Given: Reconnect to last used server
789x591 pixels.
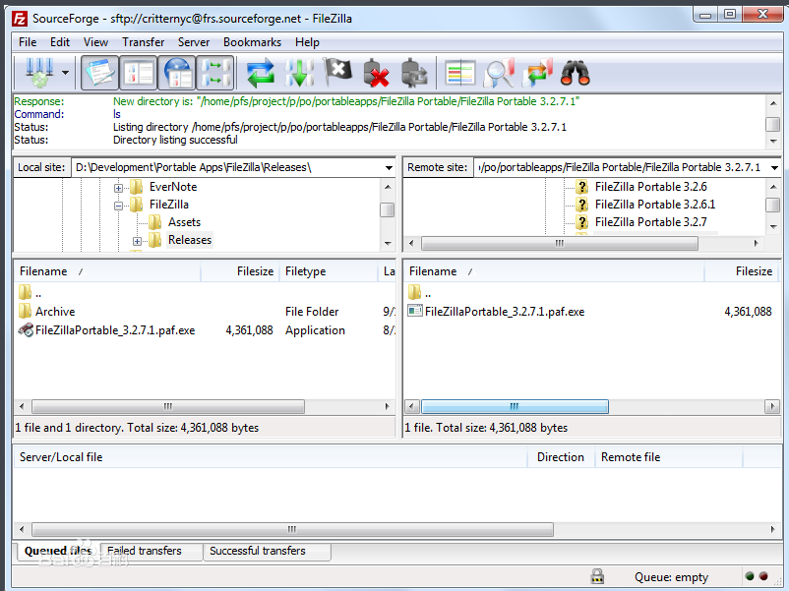Looking at the screenshot, I should click(x=414, y=73).
